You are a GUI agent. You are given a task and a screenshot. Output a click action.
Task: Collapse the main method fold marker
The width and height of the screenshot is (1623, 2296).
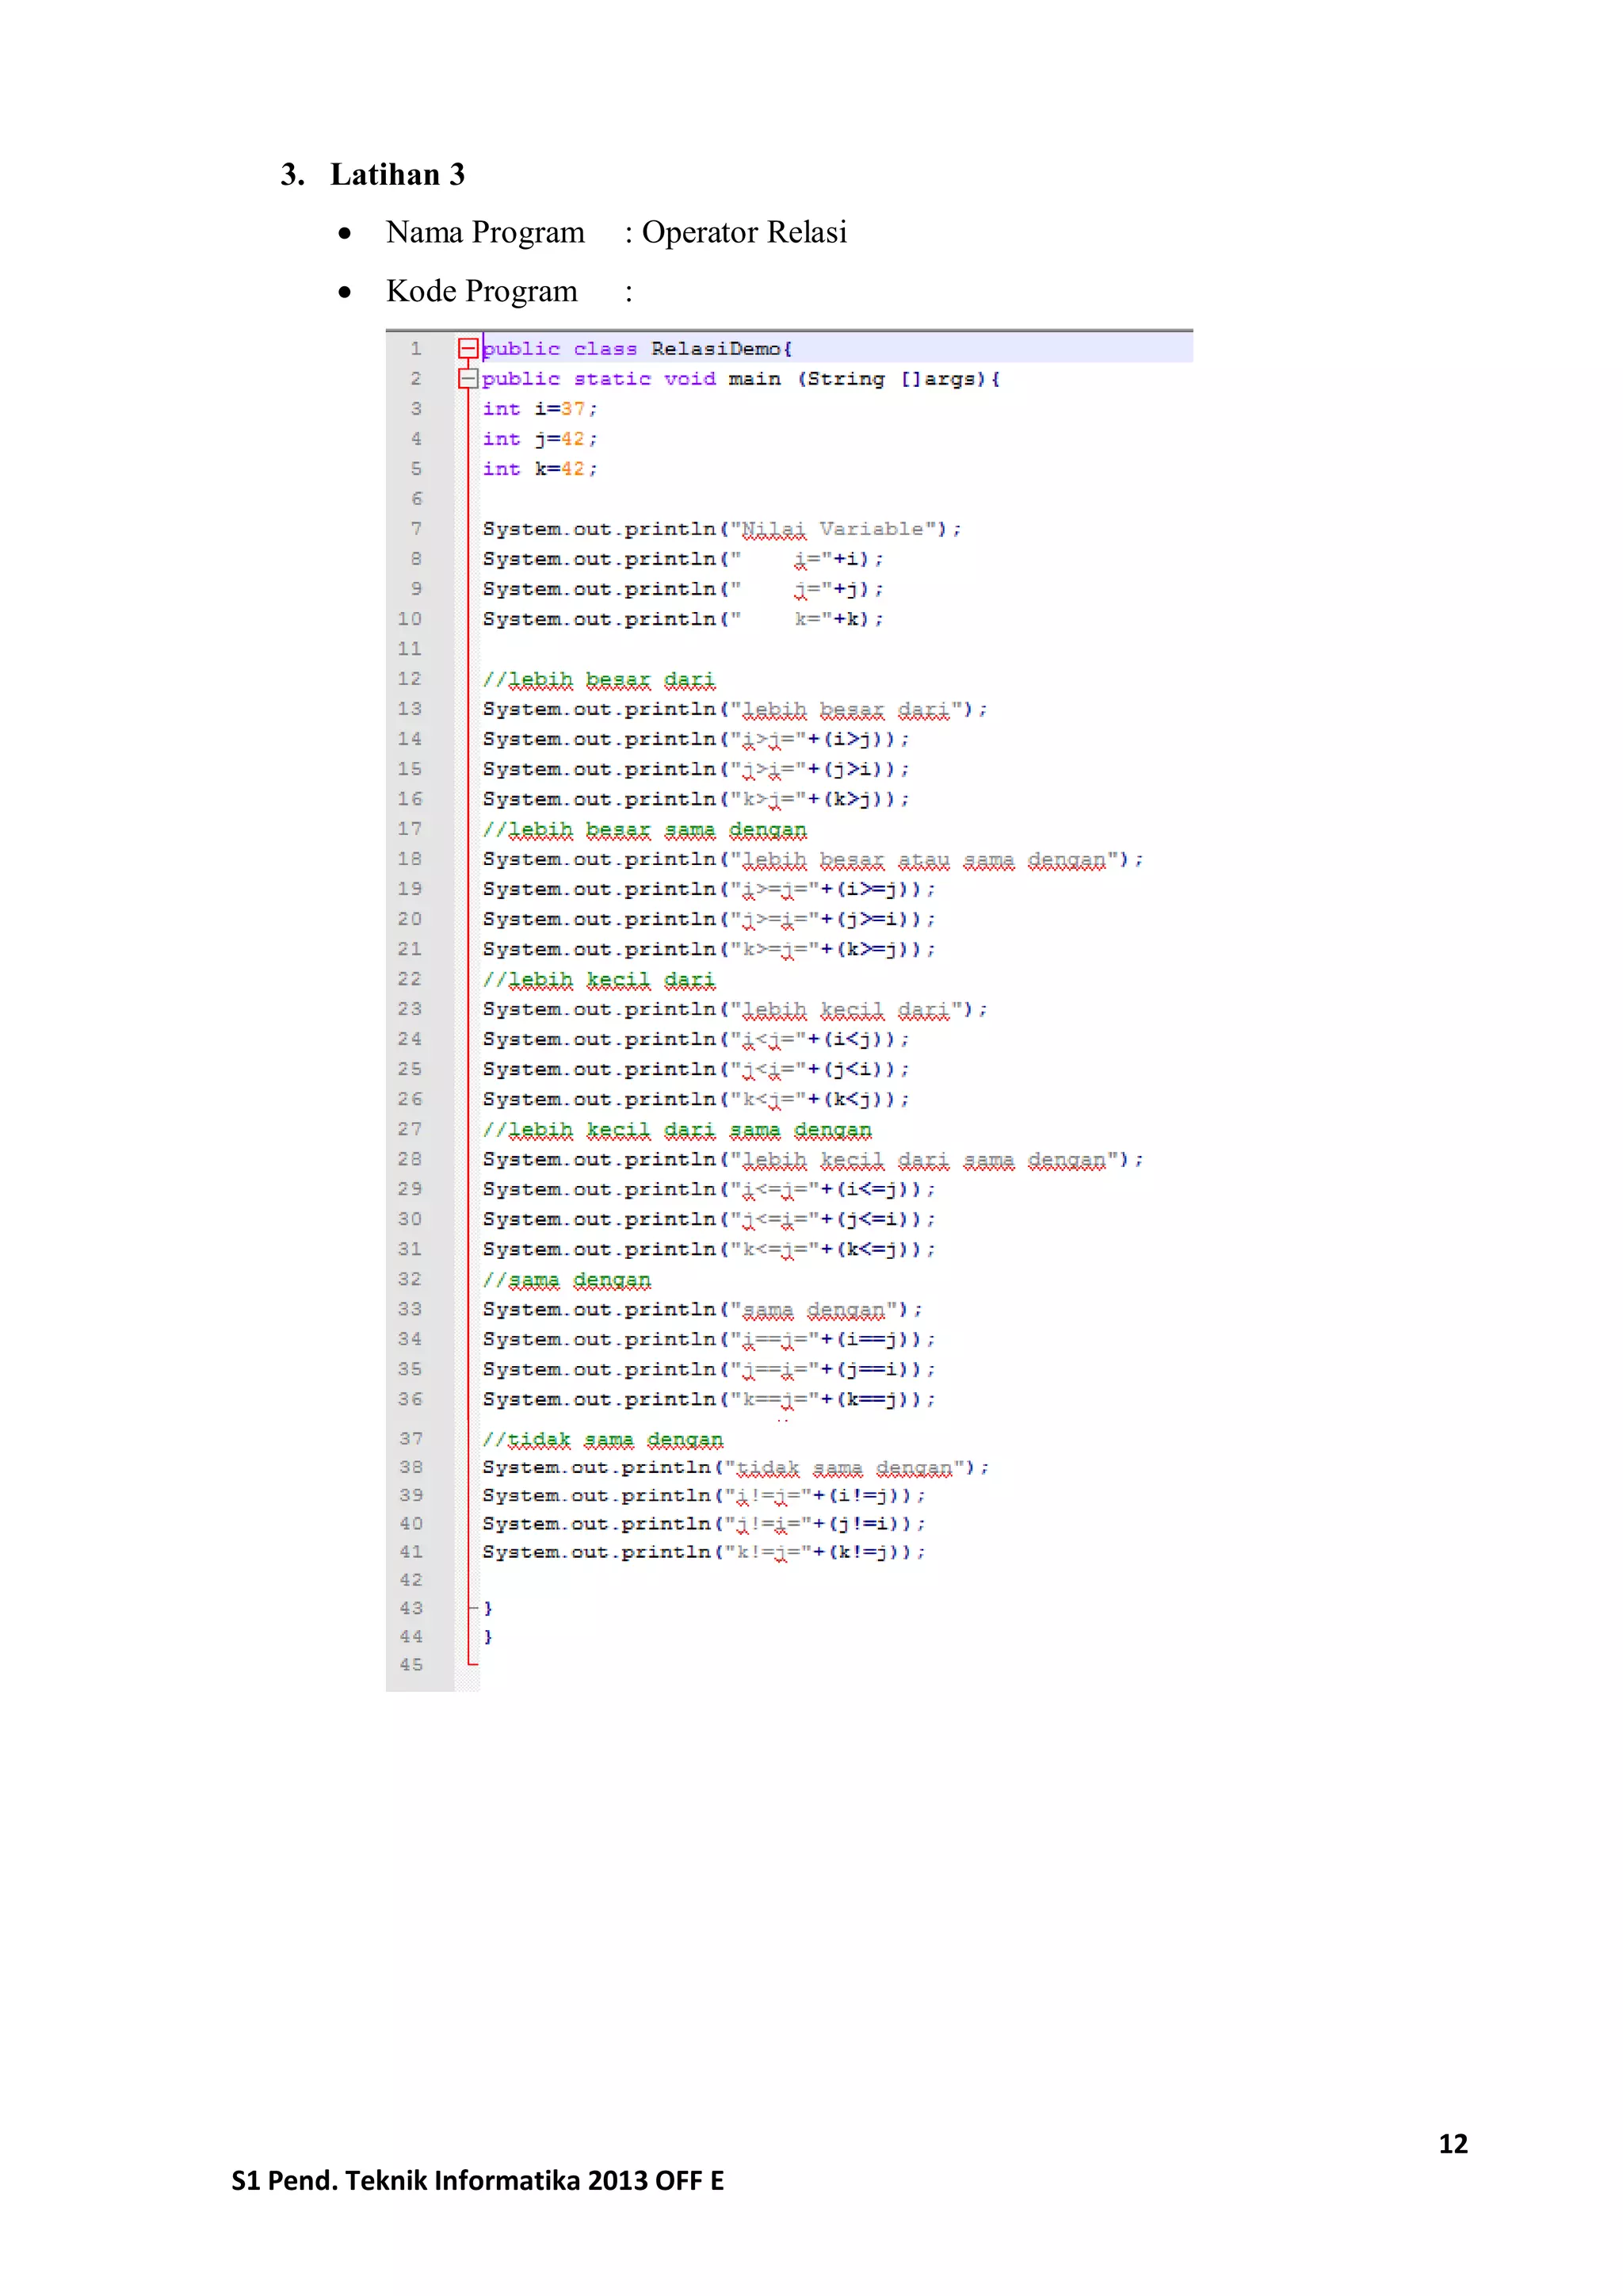pyautogui.click(x=468, y=378)
